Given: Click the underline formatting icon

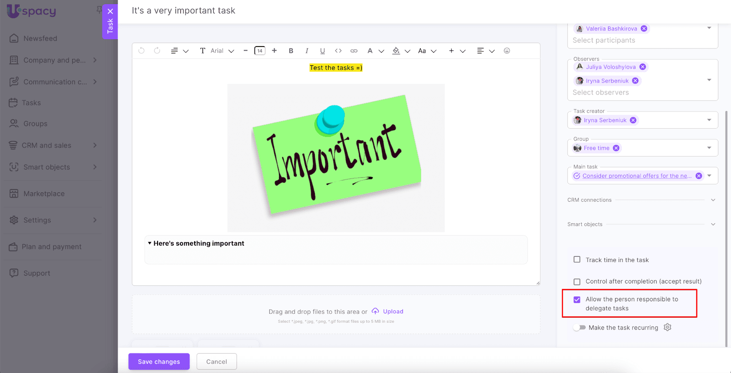Looking at the screenshot, I should pos(323,51).
